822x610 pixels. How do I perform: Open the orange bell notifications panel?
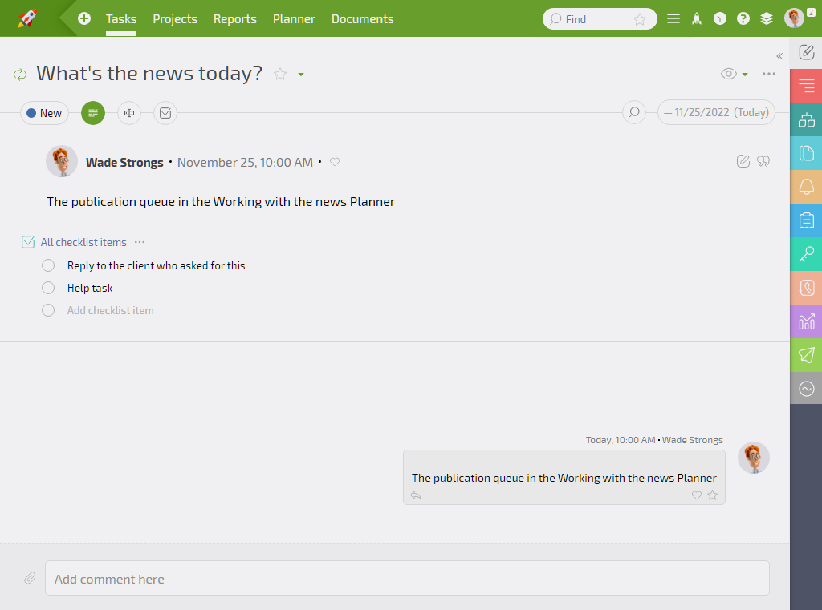806,187
